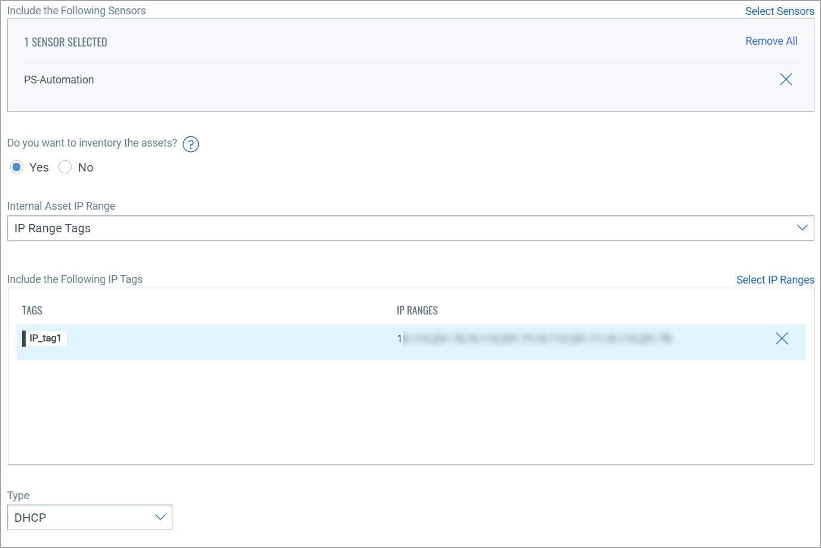Image resolution: width=821 pixels, height=548 pixels.
Task: Click the chevron on the IP Range Tags field
Action: pyautogui.click(x=802, y=228)
